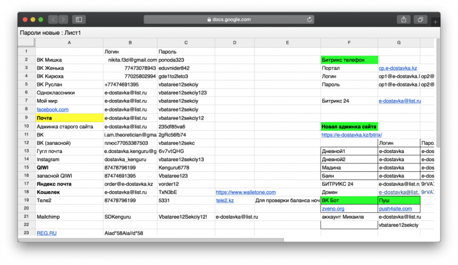Select the row 19 header
The width and height of the screenshot is (458, 265).
(26, 200)
